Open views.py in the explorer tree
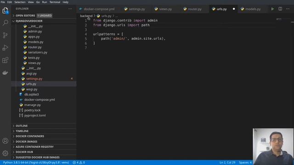The width and height of the screenshot is (294, 165). pyautogui.click(x=34, y=63)
